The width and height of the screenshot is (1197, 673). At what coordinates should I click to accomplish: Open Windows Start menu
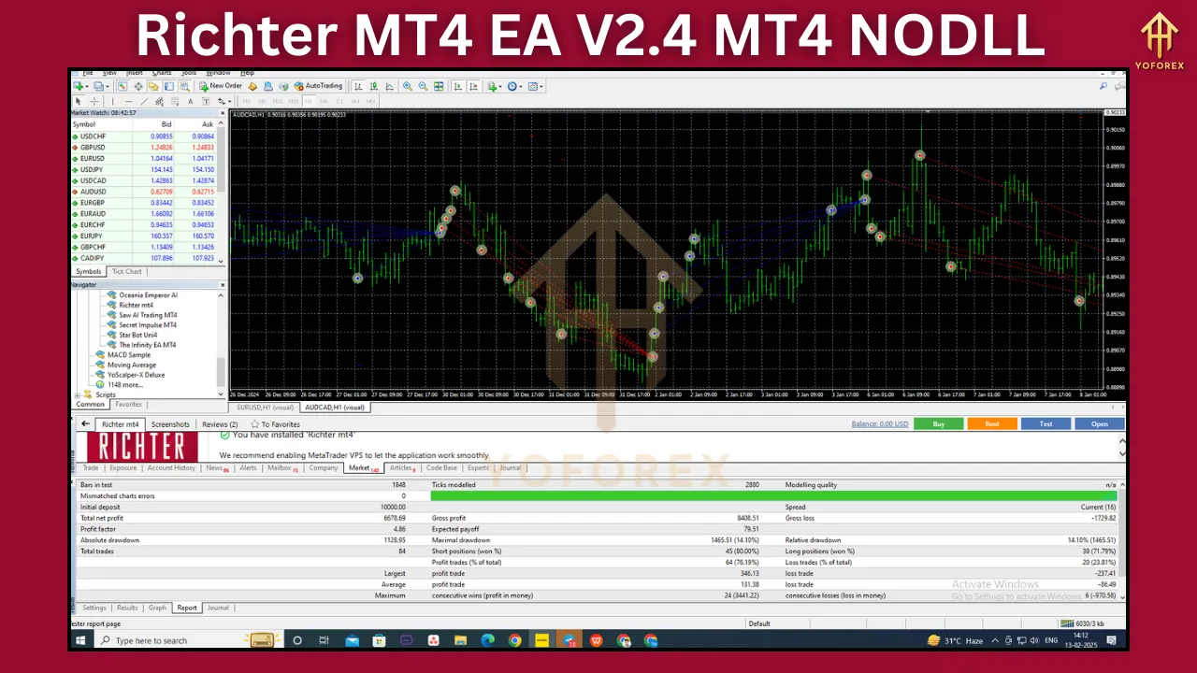[80, 640]
